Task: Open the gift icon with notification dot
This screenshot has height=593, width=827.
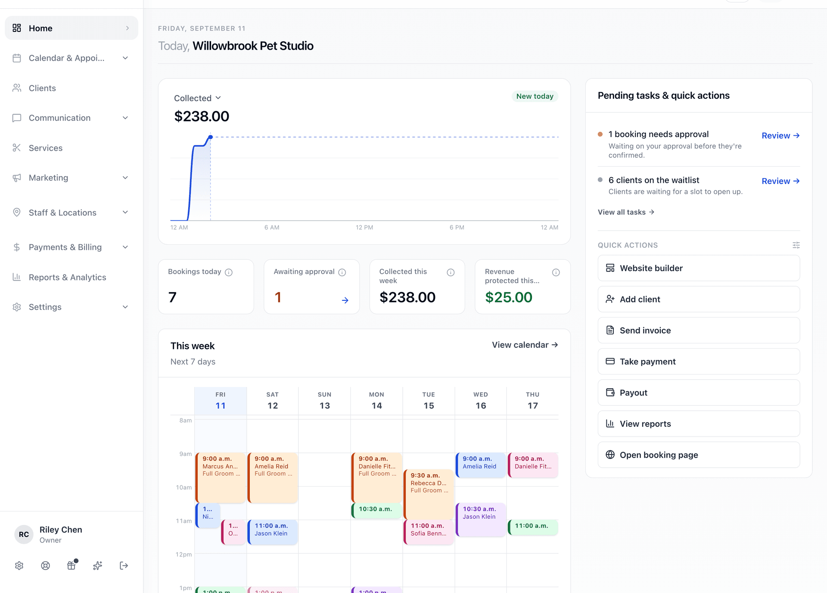Action: (x=72, y=565)
